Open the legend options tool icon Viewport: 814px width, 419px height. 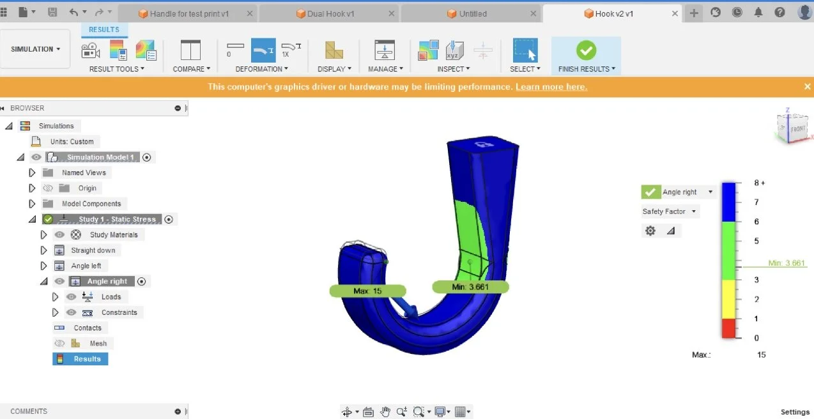(x=118, y=50)
